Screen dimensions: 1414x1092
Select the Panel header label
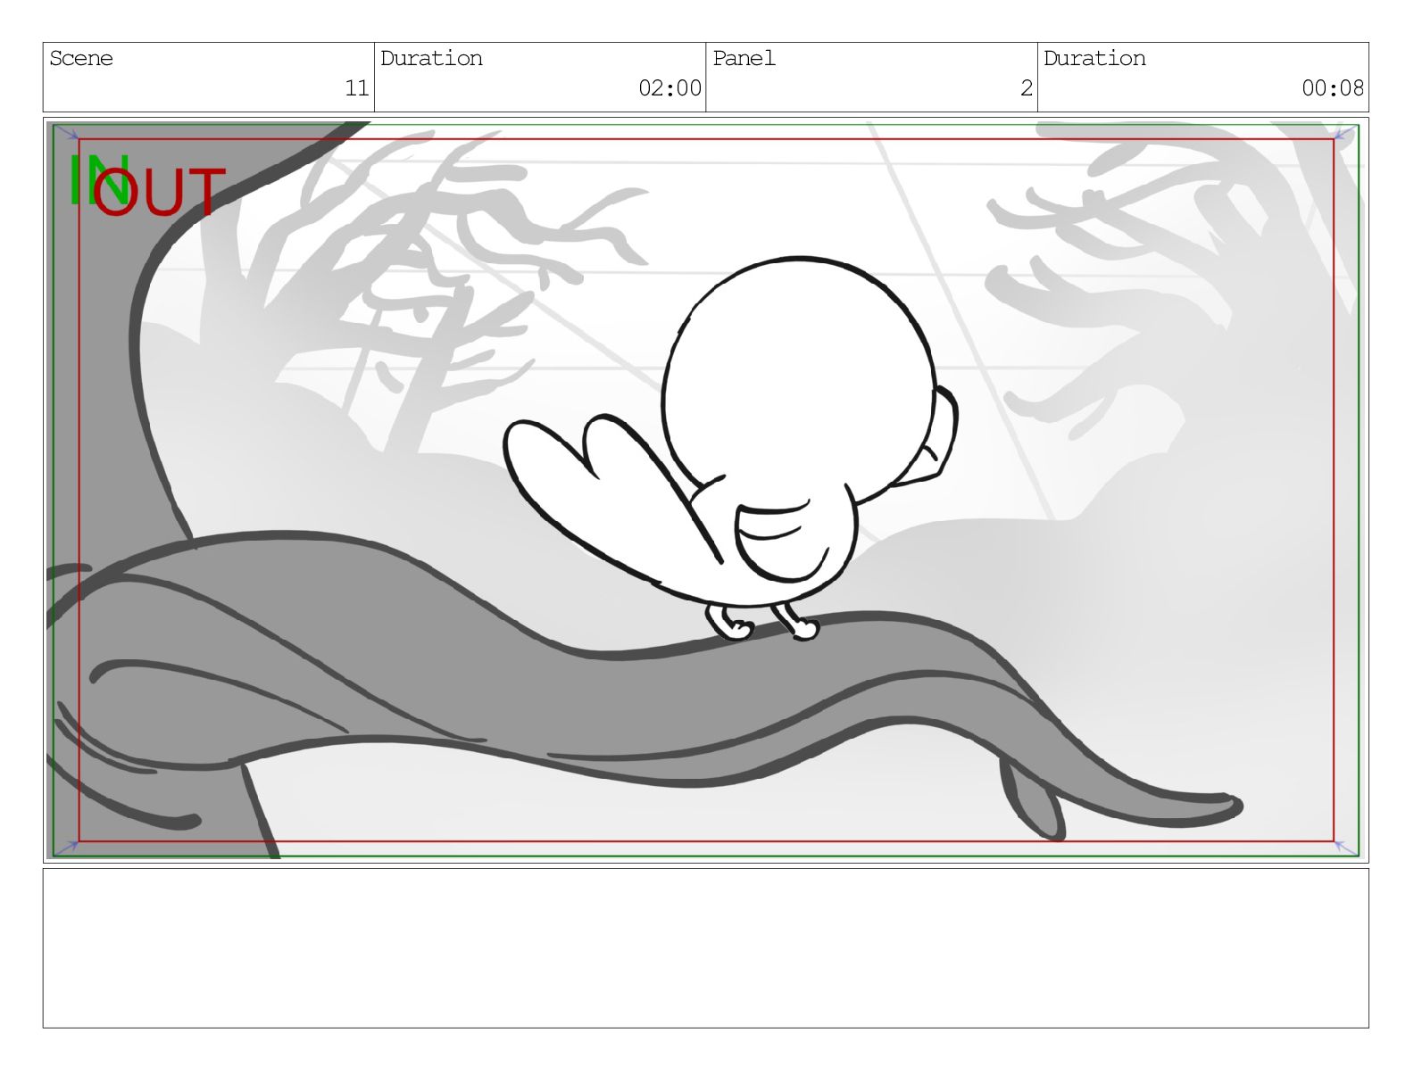[744, 59]
